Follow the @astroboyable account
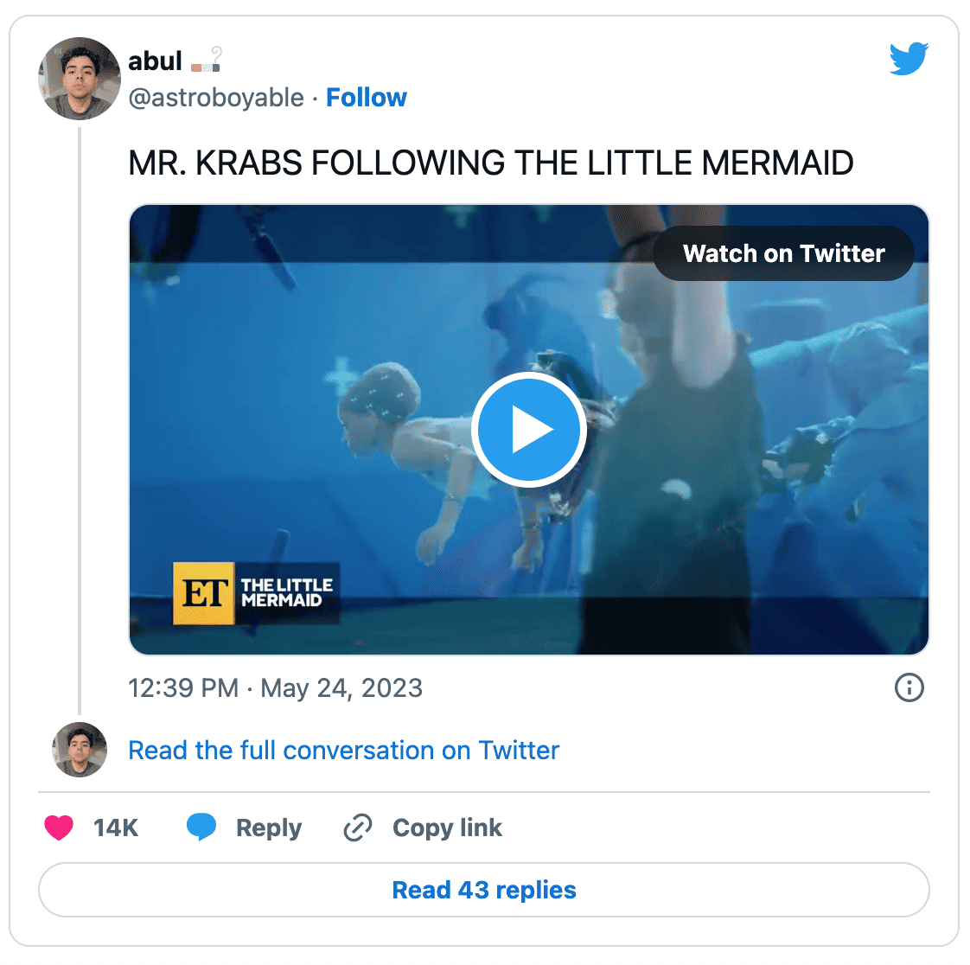The width and height of the screenshot is (970, 965). [367, 98]
